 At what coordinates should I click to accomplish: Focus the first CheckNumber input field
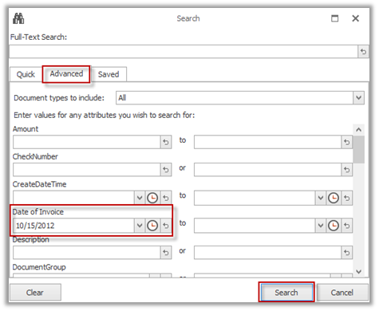(87, 170)
